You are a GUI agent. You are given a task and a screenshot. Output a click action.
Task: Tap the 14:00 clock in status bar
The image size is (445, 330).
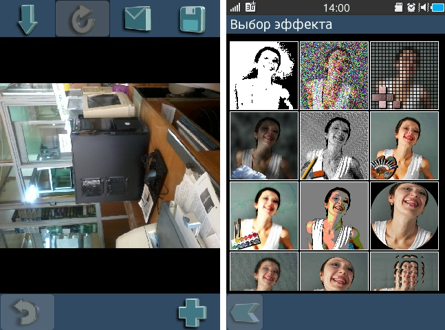pos(336,8)
